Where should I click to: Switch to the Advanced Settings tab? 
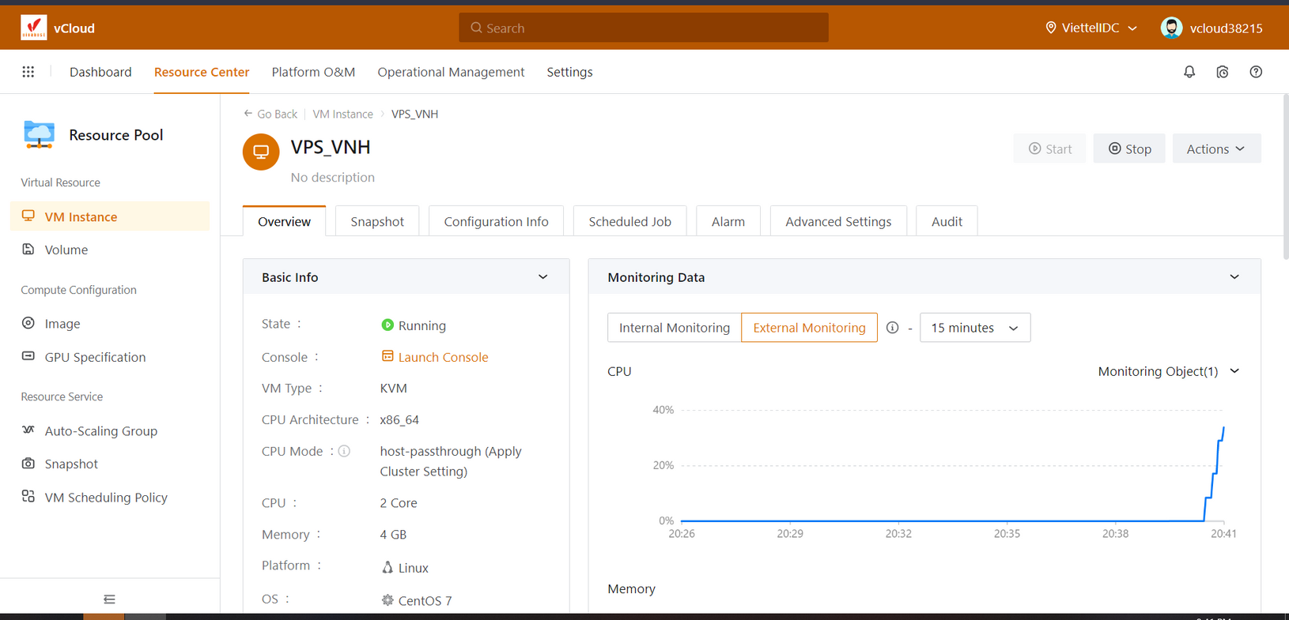click(838, 221)
